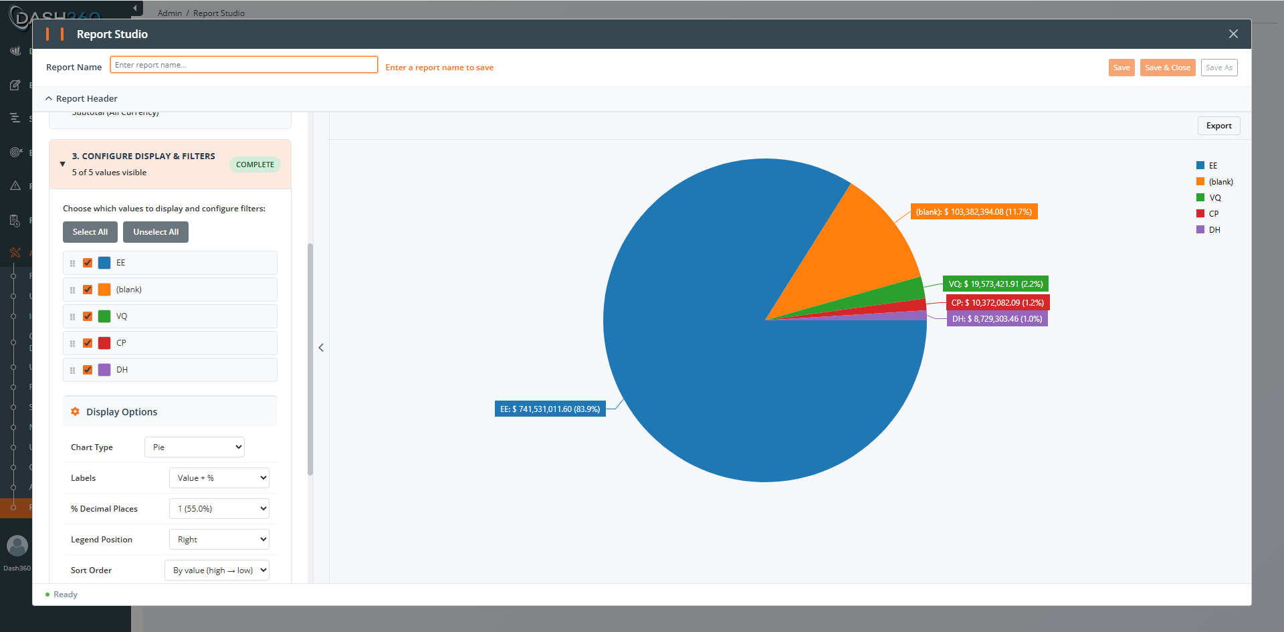
Task: Uncheck the (blank) value checkbox
Action: pos(88,290)
